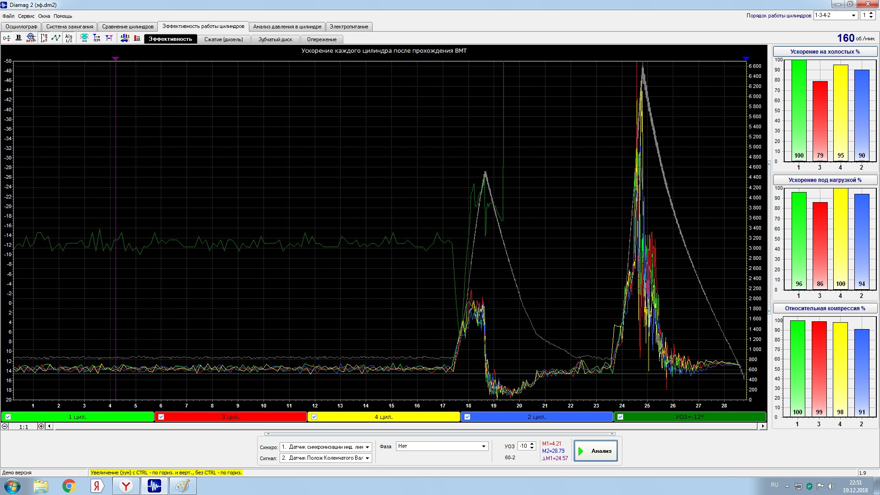Switch to Система зажигания tab
This screenshot has width=880, height=495.
(x=70, y=27)
